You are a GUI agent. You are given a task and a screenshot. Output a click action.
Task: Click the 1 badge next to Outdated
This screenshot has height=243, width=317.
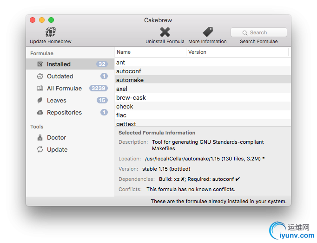coord(104,76)
